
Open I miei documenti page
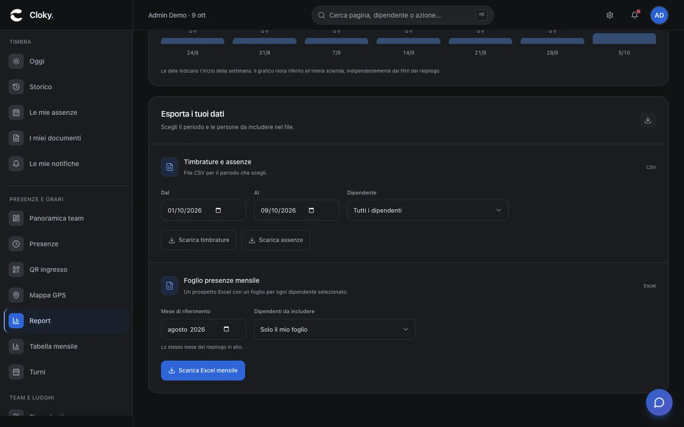pos(66,138)
